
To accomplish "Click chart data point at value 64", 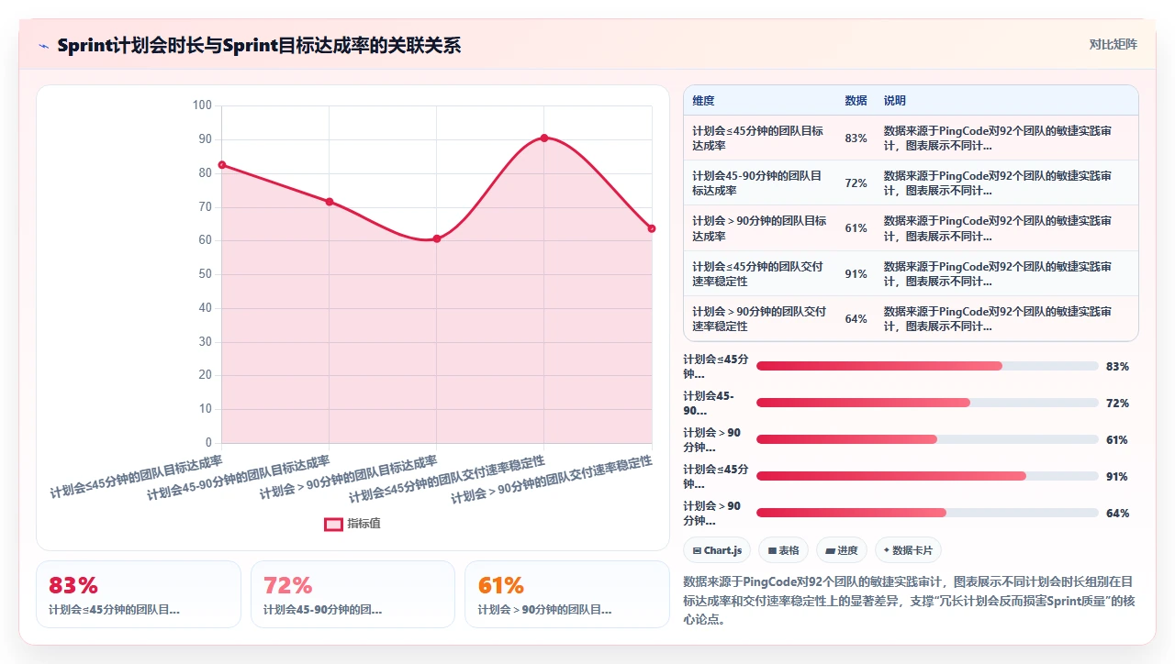I will point(652,228).
